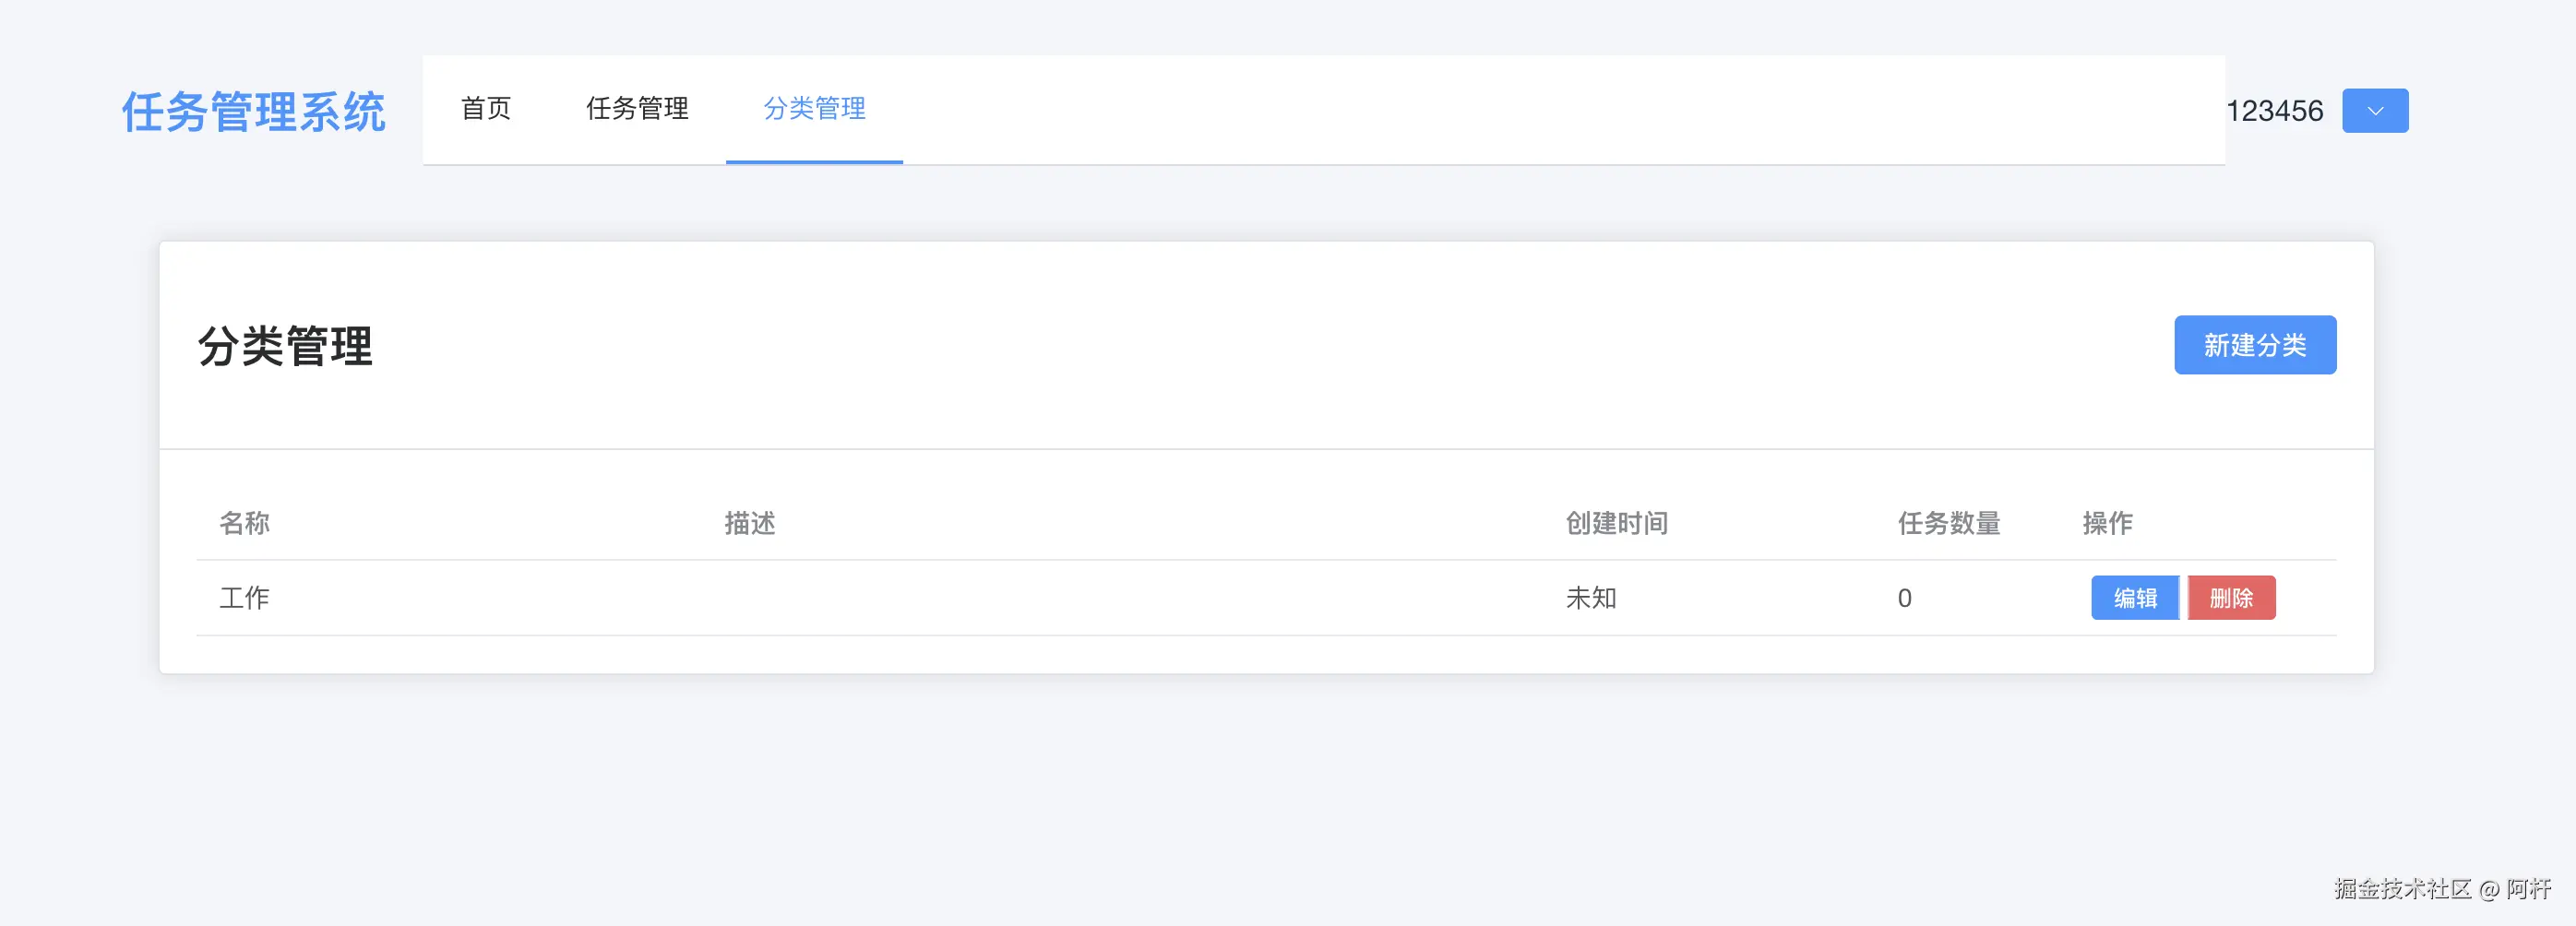Click the username 123456
The image size is (2576, 926).
coord(2274,111)
